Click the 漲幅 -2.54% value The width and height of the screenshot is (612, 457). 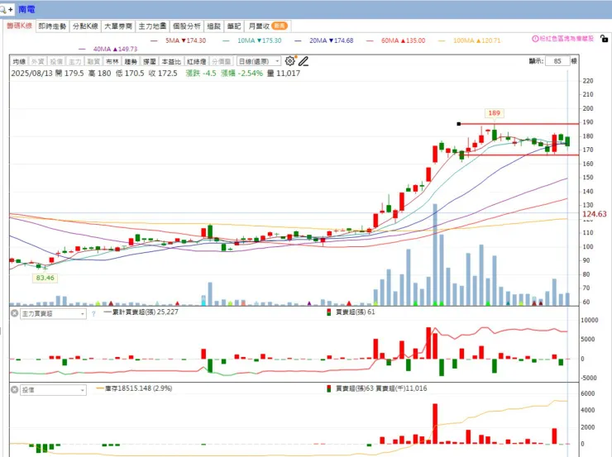242,74
